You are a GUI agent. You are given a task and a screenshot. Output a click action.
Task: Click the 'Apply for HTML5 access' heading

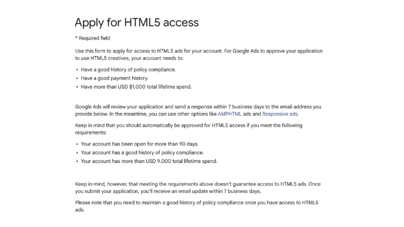click(x=137, y=23)
